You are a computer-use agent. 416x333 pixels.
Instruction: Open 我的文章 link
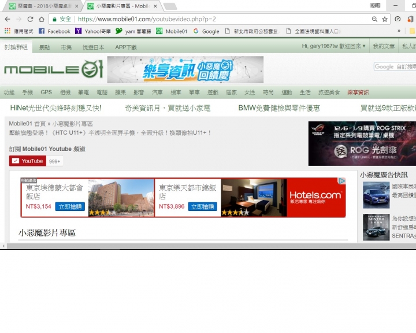(x=384, y=46)
